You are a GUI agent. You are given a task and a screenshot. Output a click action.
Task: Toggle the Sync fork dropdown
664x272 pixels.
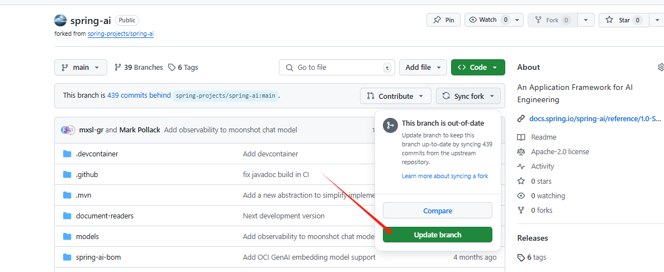pyautogui.click(x=468, y=96)
